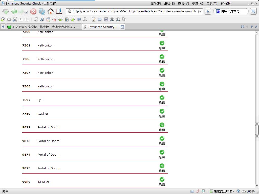Click the scrollbar up arrow
Image resolution: width=259 pixels, height=194 pixels.
(x=257, y=33)
